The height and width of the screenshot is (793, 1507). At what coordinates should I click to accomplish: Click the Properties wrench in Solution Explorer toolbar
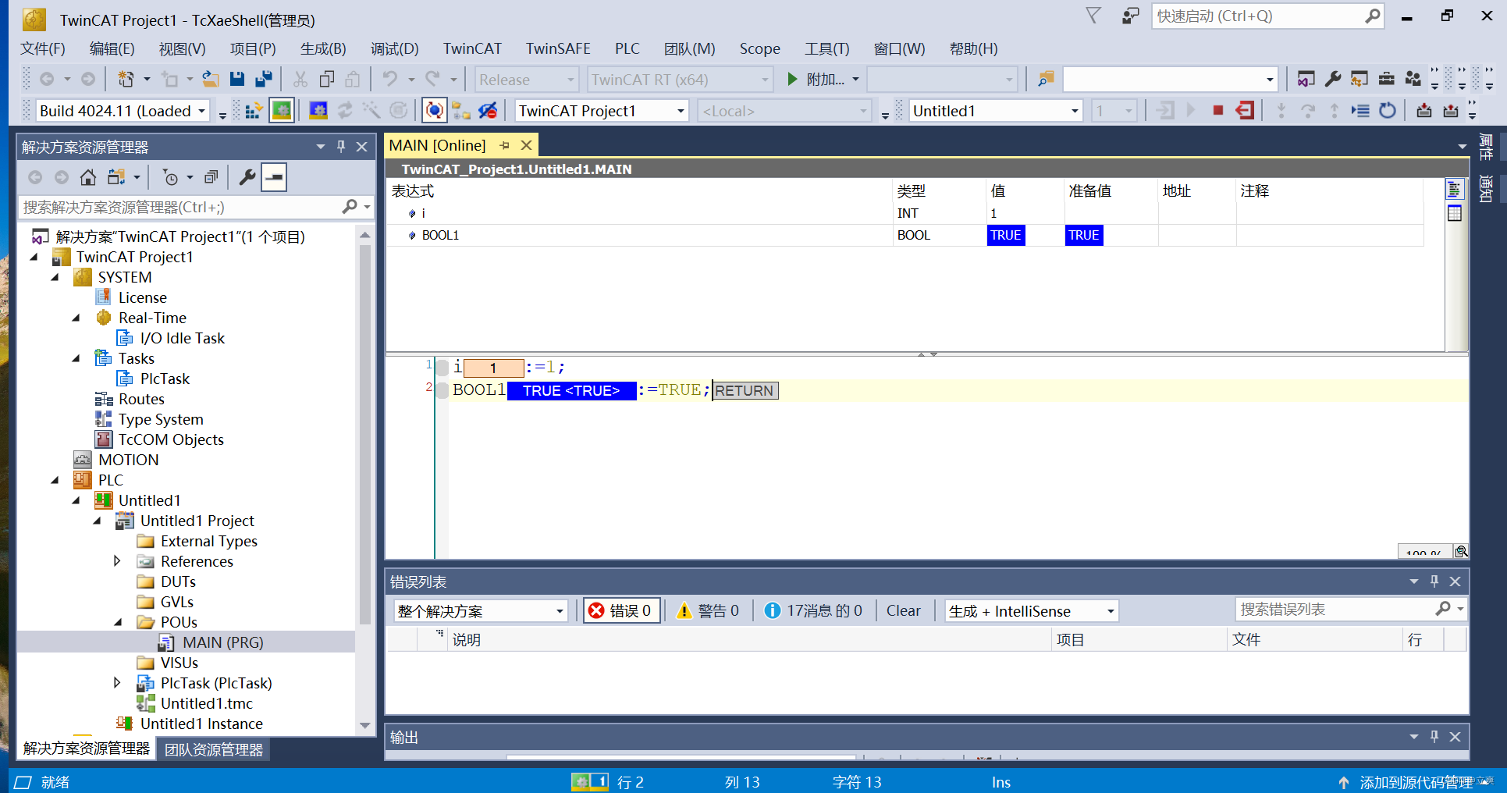(247, 177)
